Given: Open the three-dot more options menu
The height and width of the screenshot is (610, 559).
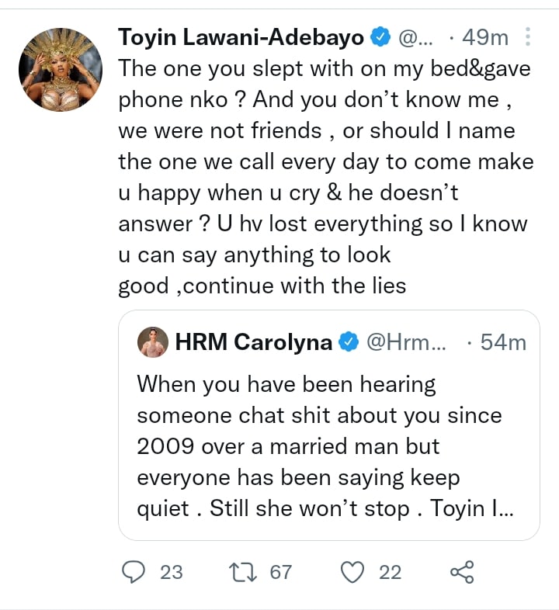Looking at the screenshot, I should tap(529, 36).
